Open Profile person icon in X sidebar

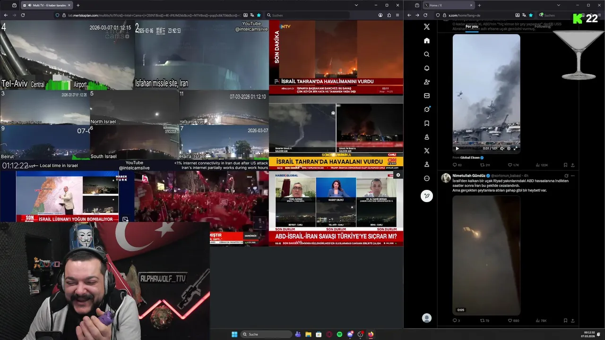[427, 164]
